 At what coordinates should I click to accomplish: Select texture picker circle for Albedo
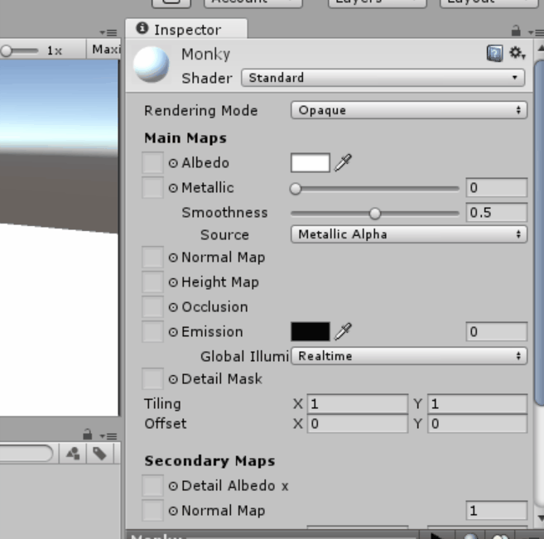[x=173, y=163]
